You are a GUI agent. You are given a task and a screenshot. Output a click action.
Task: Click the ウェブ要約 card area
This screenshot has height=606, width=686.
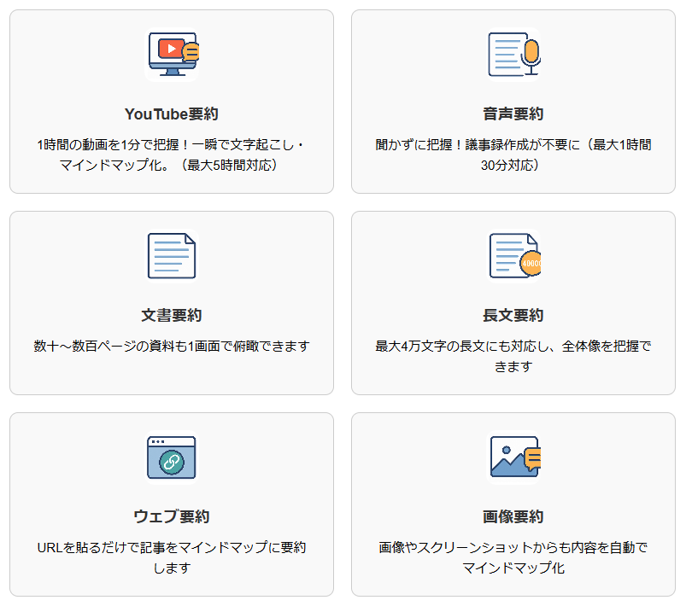[170, 504]
